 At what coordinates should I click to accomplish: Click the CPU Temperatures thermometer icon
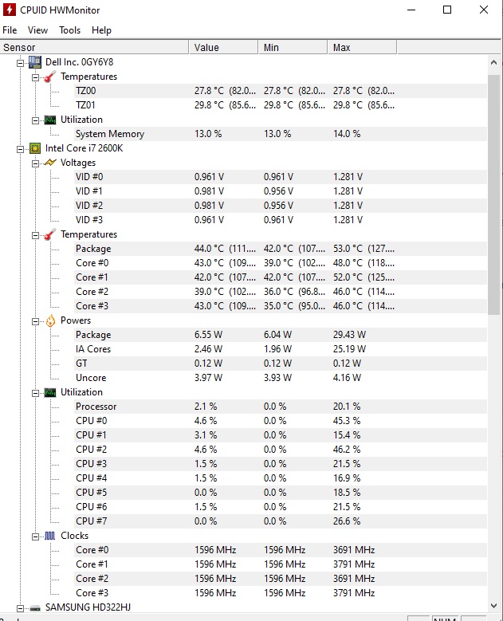click(49, 234)
